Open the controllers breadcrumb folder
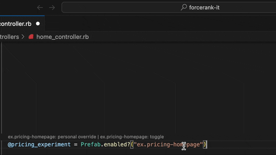Viewport: 276px width, 155px height. point(9,37)
